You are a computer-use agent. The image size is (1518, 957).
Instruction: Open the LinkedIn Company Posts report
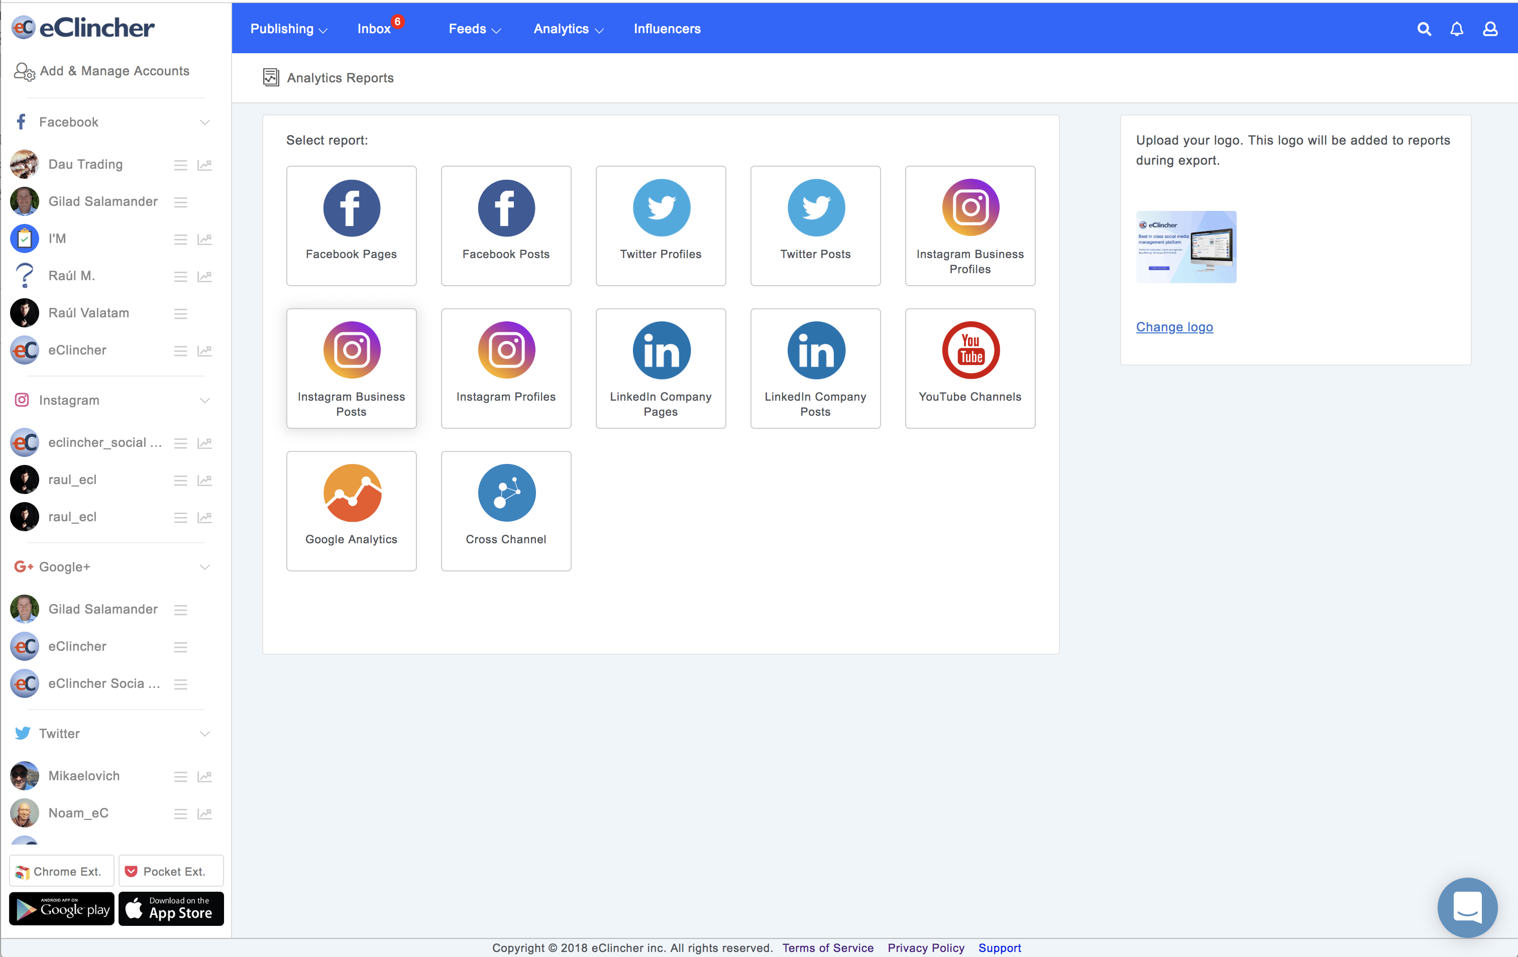816,369
